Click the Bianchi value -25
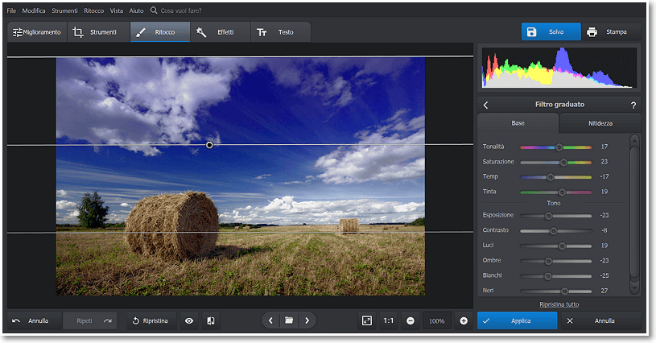This screenshot has width=656, height=343. [604, 275]
